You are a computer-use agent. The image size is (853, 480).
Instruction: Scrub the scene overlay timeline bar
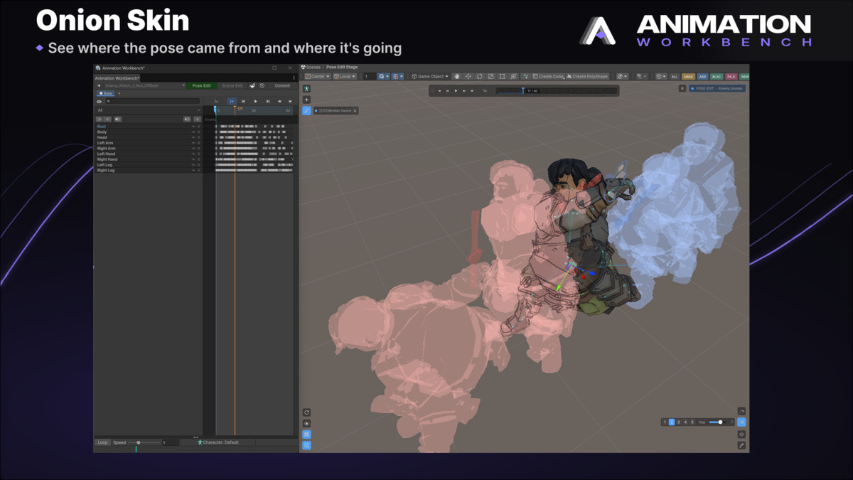click(557, 91)
